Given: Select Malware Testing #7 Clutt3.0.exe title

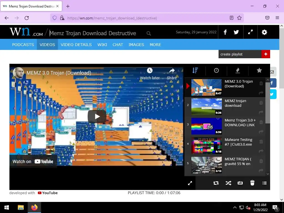Looking at the screenshot, I should coord(238,142).
